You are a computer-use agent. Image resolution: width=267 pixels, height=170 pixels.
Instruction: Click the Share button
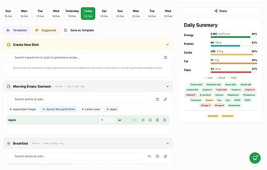tap(220, 11)
